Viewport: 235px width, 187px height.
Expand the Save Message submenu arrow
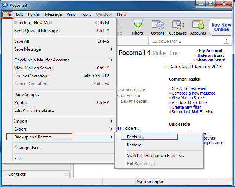111,49
